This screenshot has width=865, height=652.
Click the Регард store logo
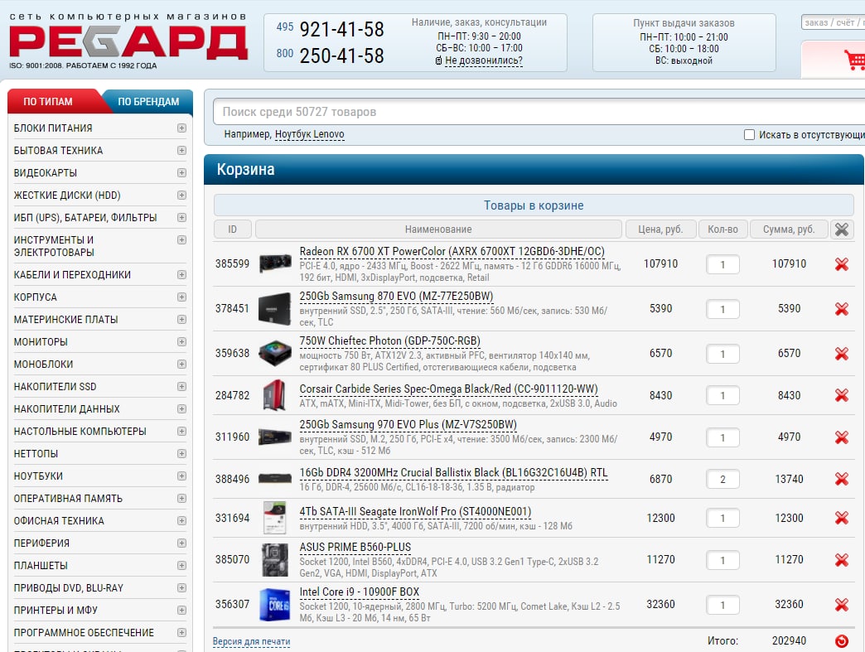click(128, 42)
